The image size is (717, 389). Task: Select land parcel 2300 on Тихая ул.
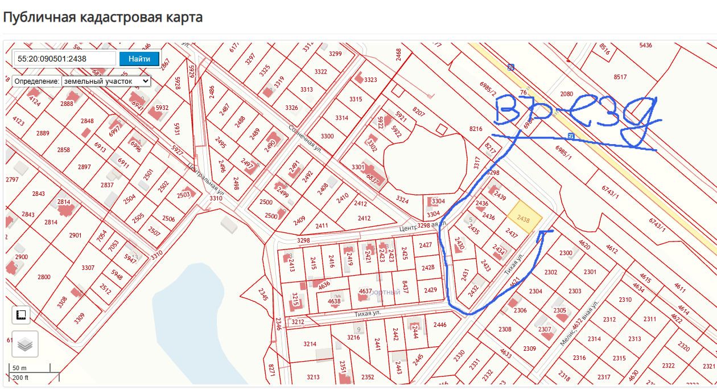(565, 252)
